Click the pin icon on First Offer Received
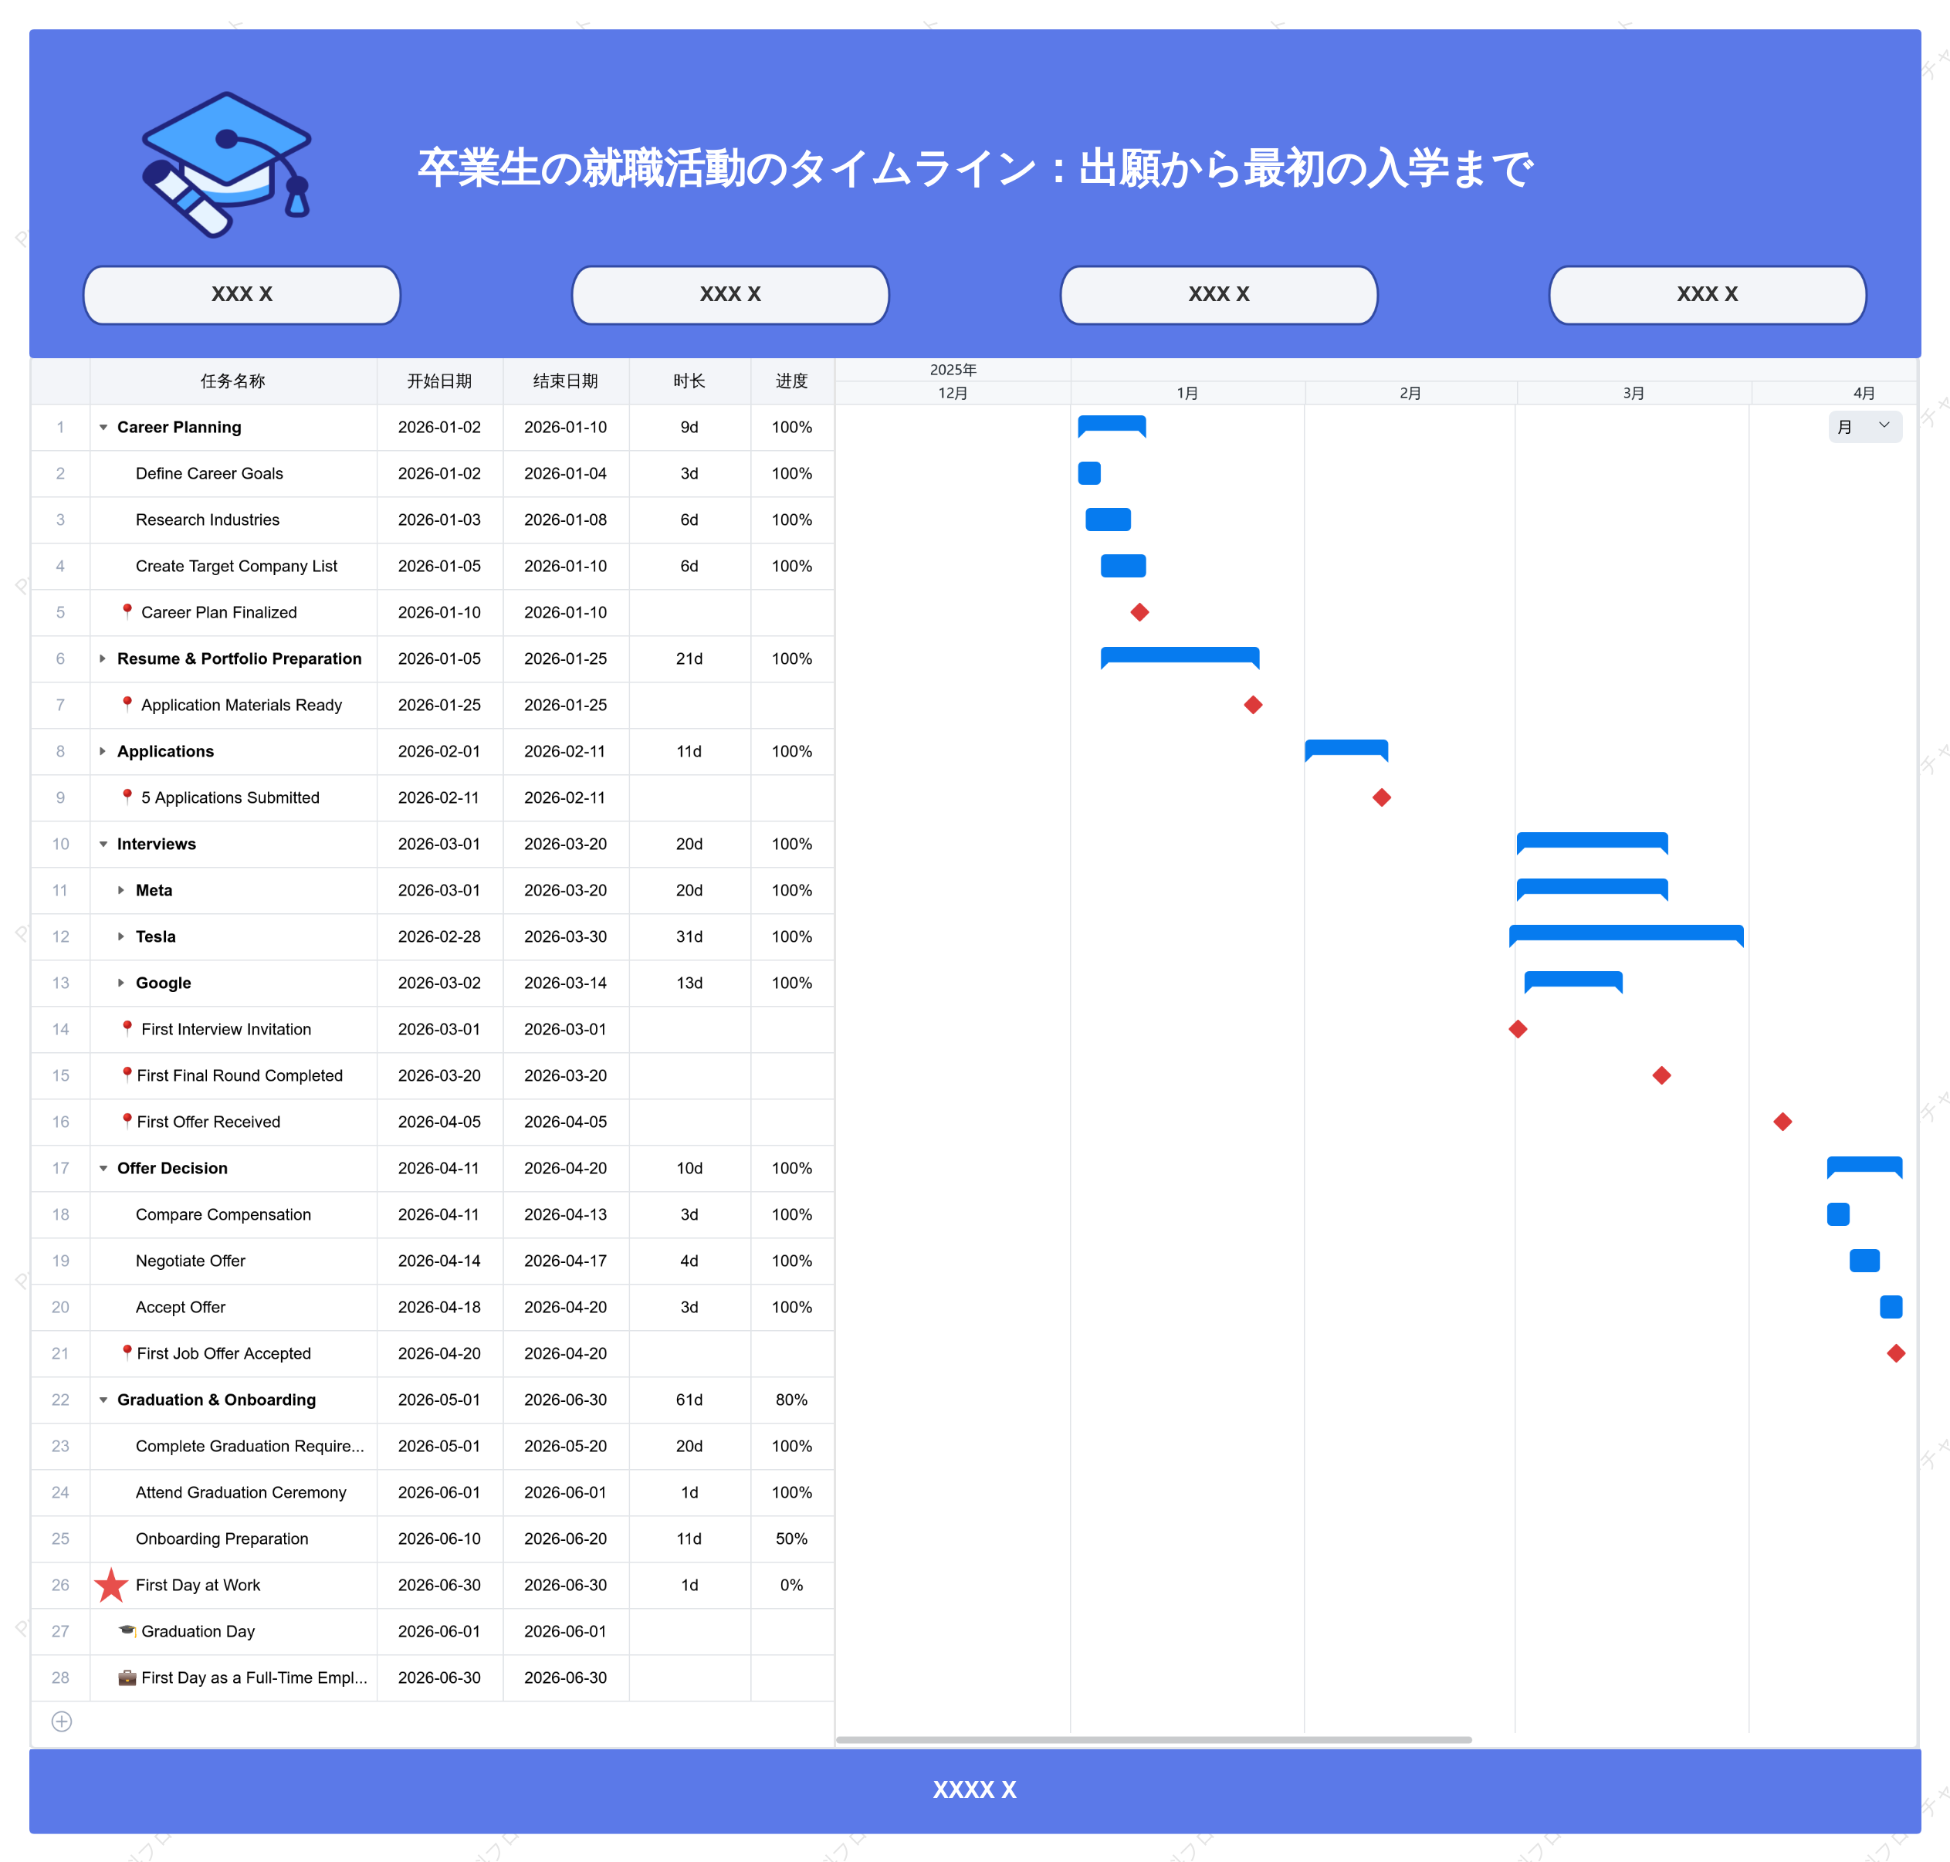The image size is (1950, 1862). click(x=127, y=1121)
